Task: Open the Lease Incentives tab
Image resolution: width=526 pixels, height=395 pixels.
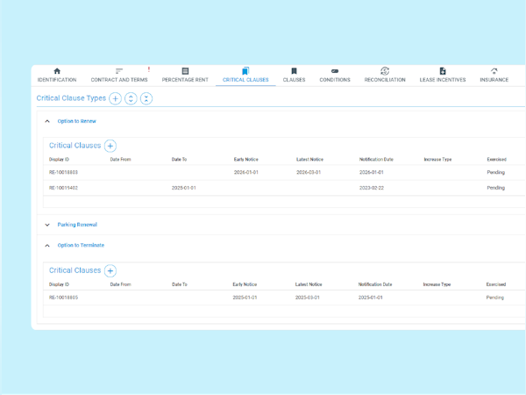Action: (x=443, y=75)
